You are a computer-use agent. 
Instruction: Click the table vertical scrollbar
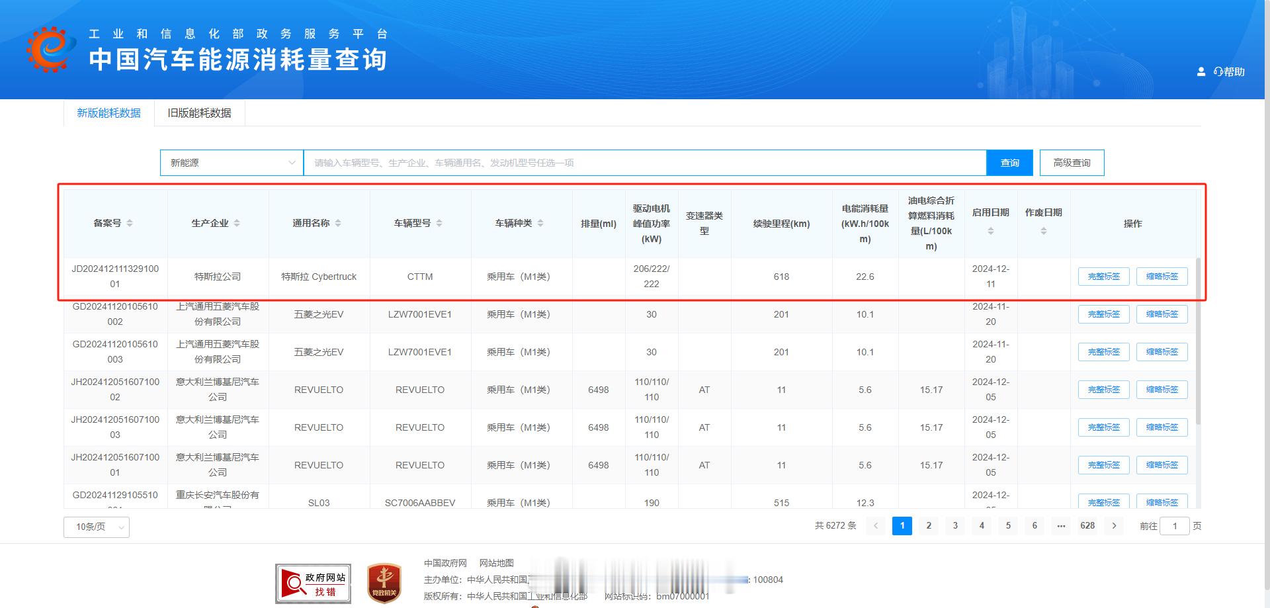1199,341
